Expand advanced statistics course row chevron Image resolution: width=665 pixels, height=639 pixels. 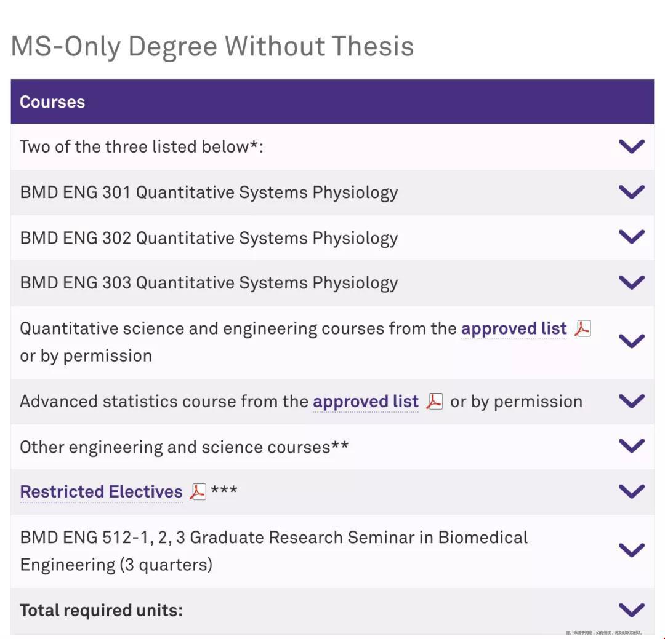tap(632, 401)
